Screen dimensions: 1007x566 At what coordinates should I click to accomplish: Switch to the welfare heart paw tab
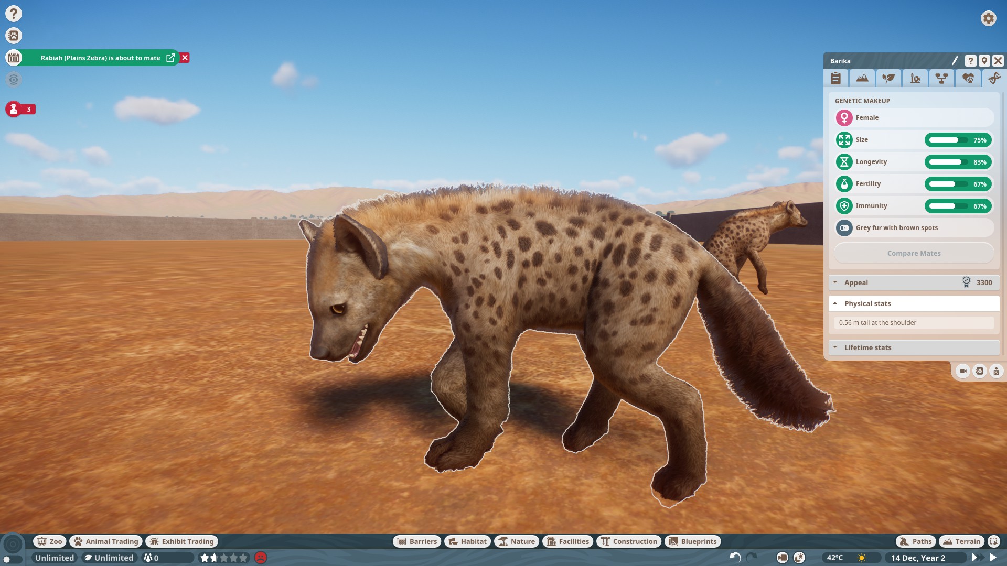968,78
